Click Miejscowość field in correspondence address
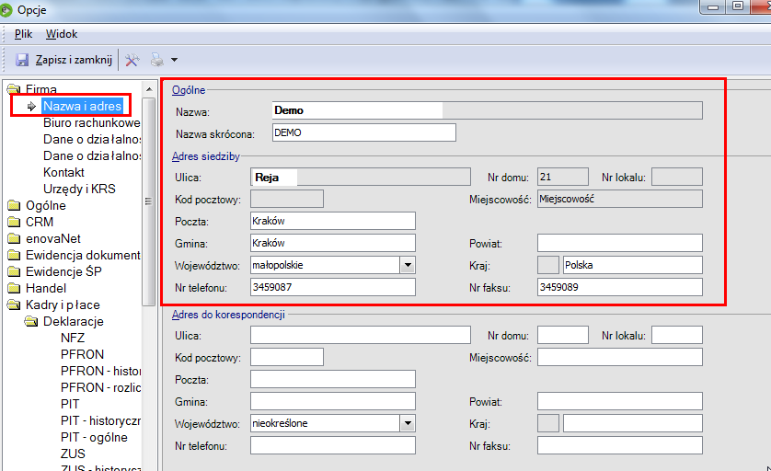 [620, 358]
